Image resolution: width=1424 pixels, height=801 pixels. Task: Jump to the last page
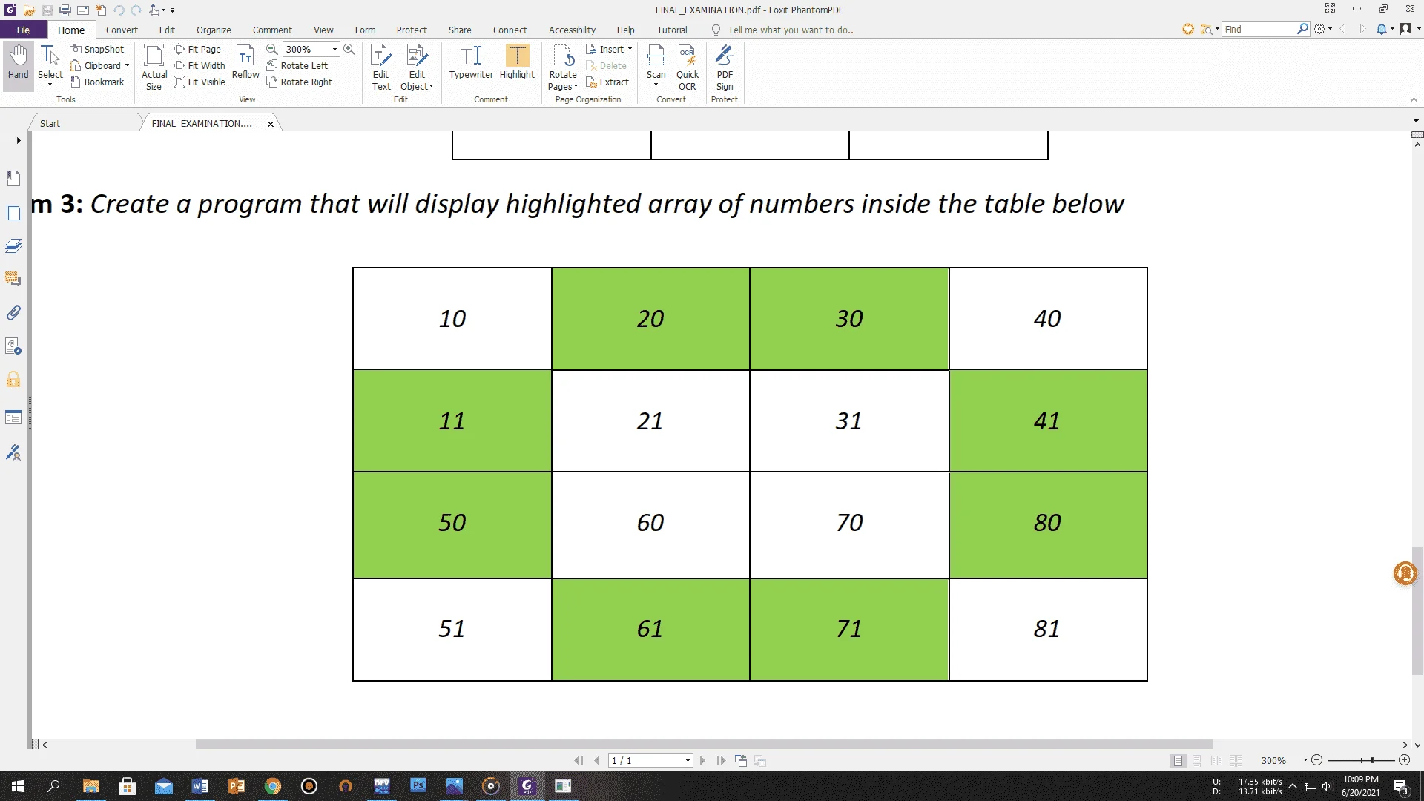click(721, 760)
